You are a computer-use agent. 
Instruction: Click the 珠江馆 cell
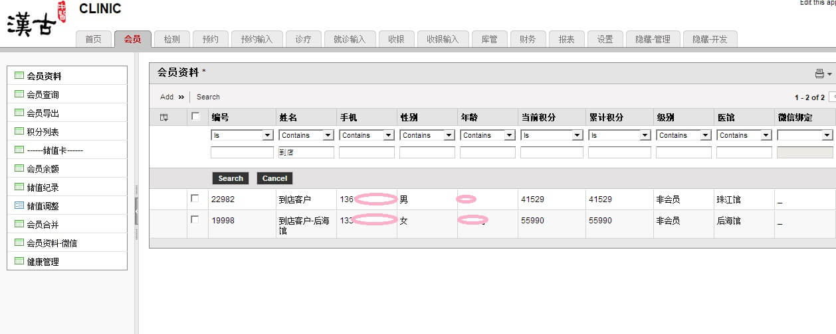click(x=728, y=199)
